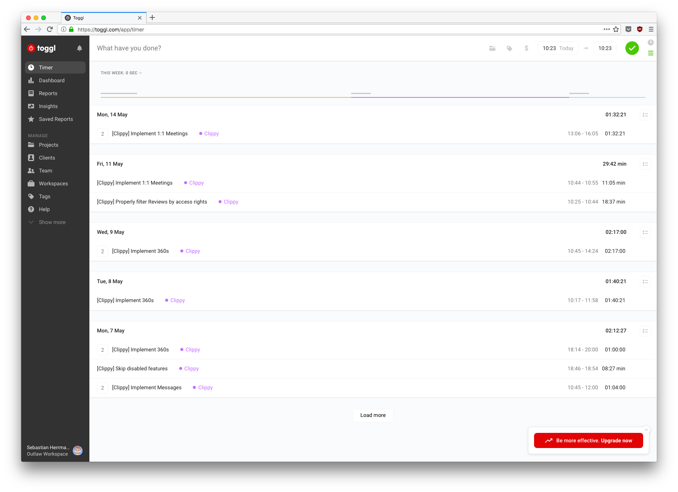Expand grouped Implement 360s on Mon 7 May
This screenshot has width=678, height=492.
pos(103,350)
